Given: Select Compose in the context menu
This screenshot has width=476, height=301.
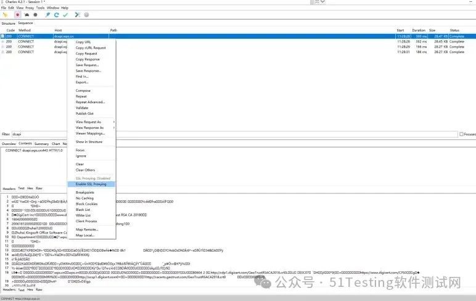Looking at the screenshot, I should point(83,91).
